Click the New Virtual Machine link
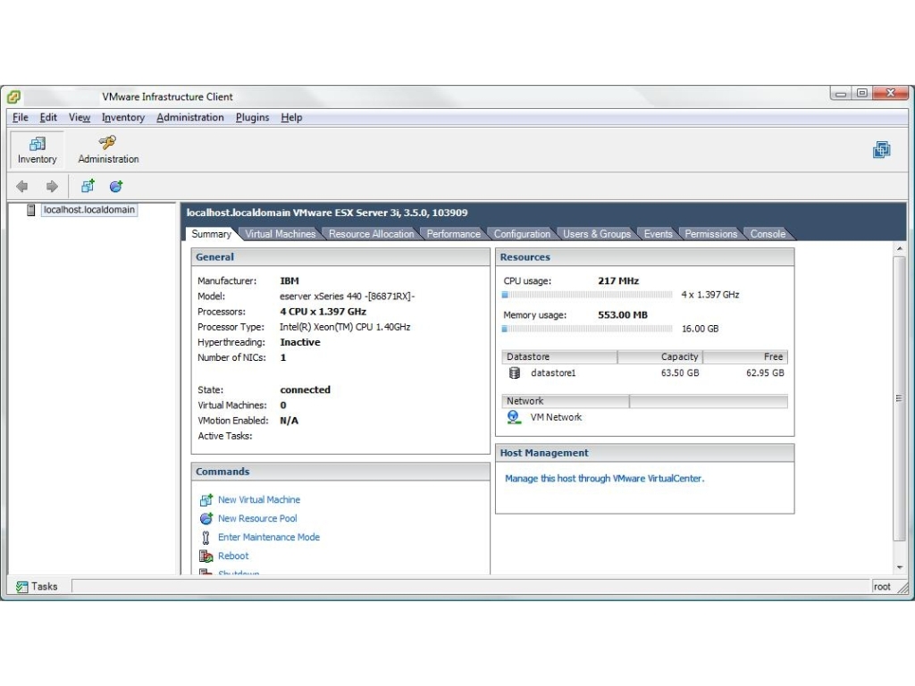This screenshot has height=686, width=915. [x=259, y=500]
